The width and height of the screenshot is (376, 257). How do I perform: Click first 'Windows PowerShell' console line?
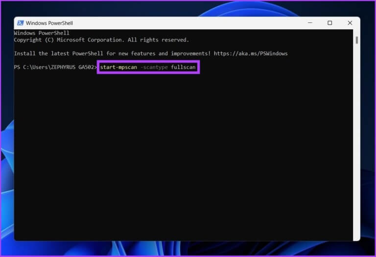42,33
